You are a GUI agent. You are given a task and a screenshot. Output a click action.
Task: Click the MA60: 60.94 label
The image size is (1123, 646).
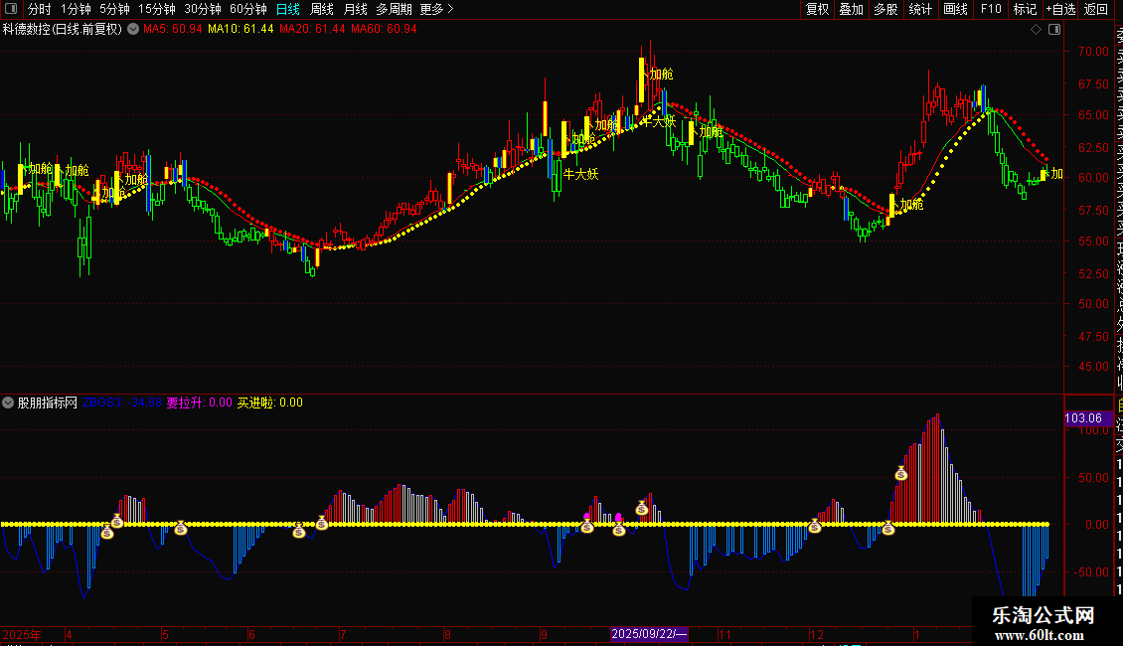384,29
